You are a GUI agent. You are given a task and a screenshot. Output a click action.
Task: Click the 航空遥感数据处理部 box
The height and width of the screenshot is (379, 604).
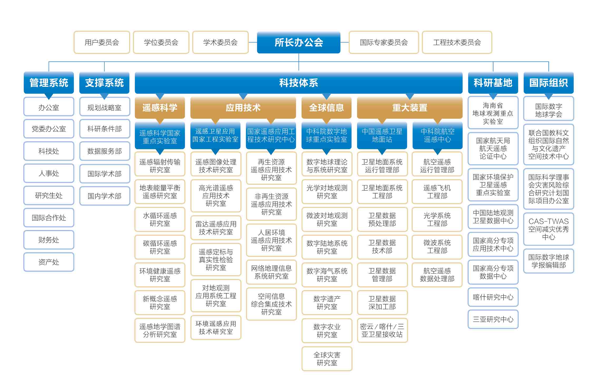tap(437, 275)
